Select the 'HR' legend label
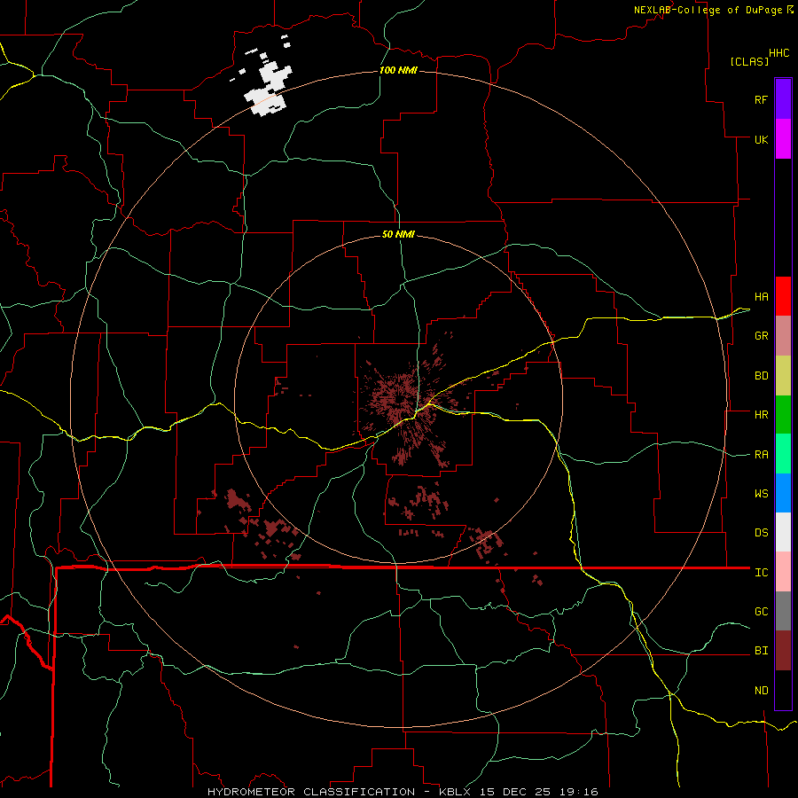 (761, 415)
